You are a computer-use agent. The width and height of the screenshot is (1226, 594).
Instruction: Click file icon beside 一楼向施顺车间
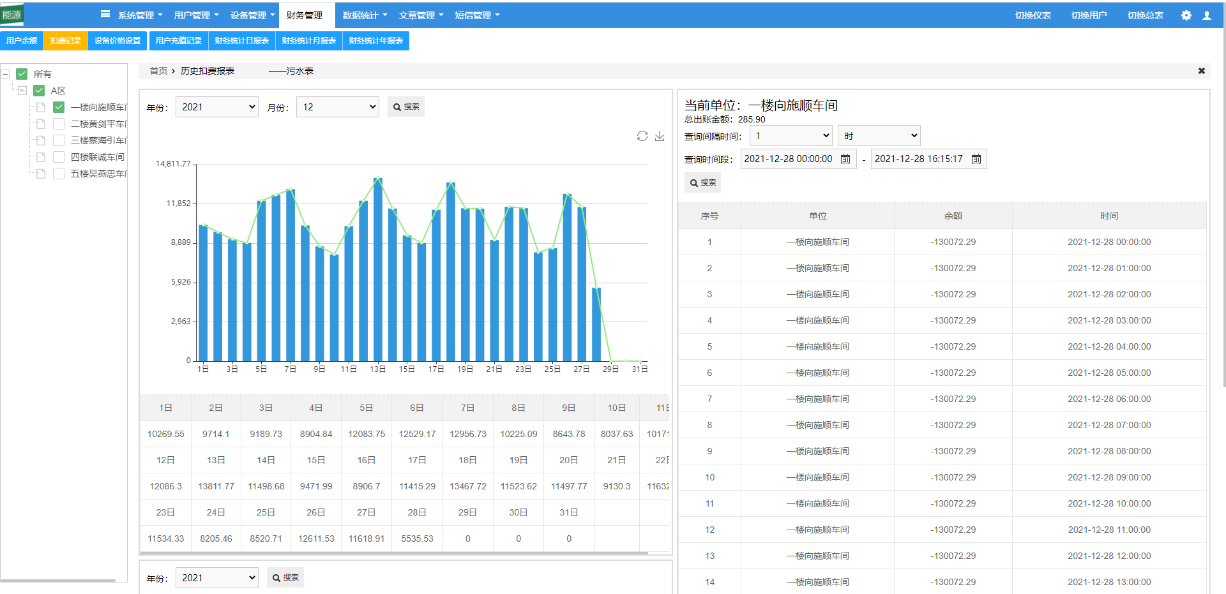coord(41,107)
